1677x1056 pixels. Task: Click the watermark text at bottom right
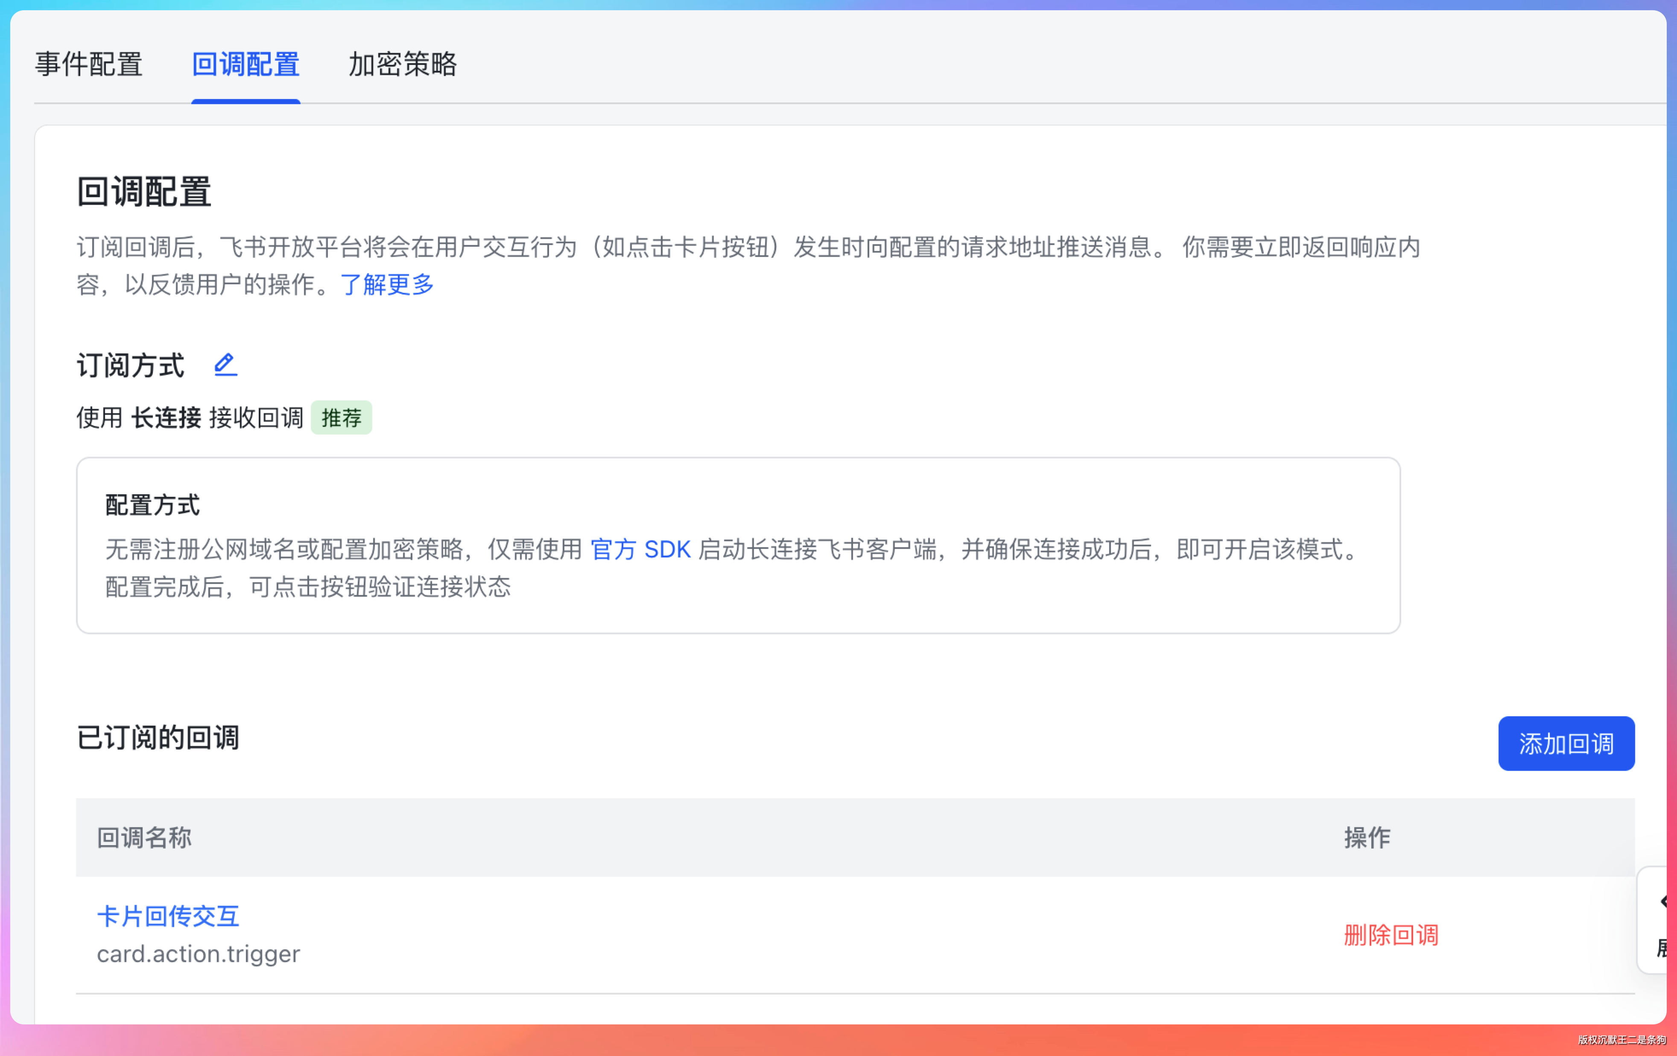click(1621, 1040)
